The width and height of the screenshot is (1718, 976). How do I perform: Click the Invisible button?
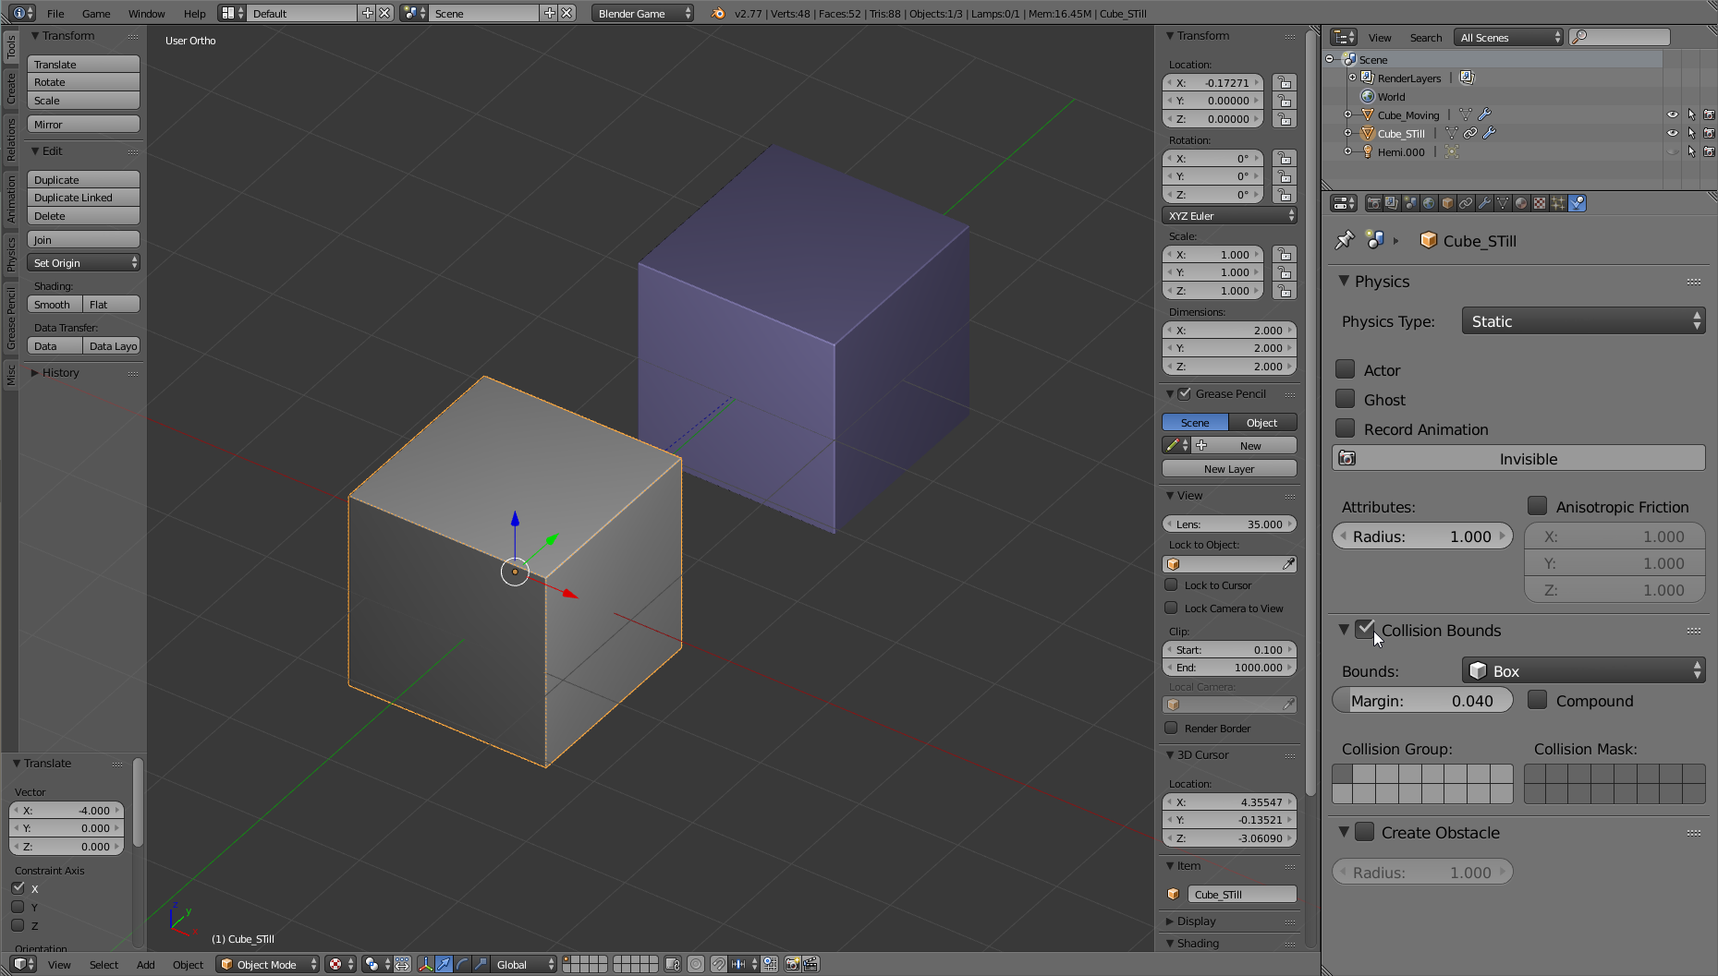1518,458
